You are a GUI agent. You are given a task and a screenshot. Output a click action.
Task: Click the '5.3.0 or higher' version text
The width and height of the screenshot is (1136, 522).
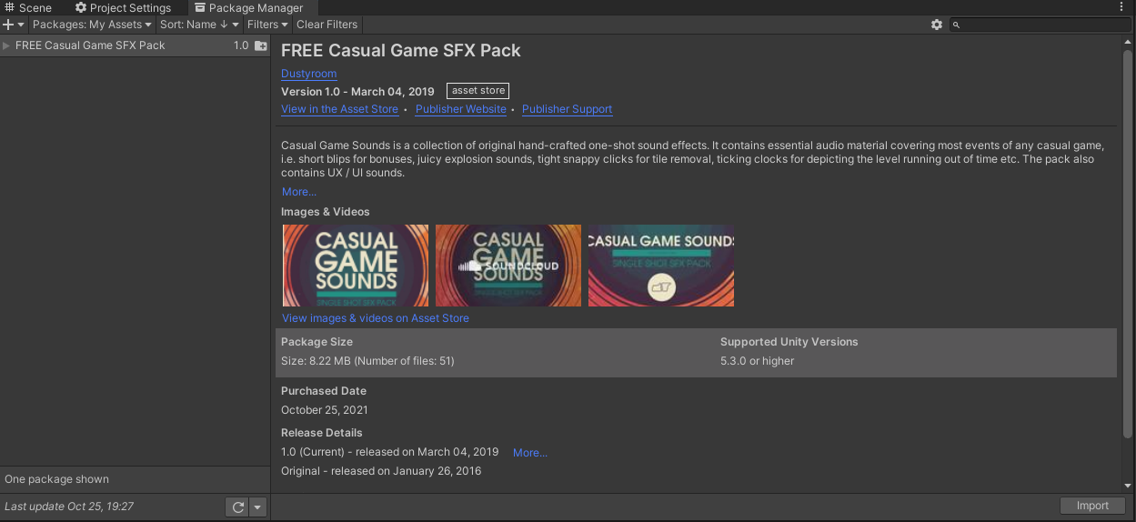pyautogui.click(x=757, y=361)
